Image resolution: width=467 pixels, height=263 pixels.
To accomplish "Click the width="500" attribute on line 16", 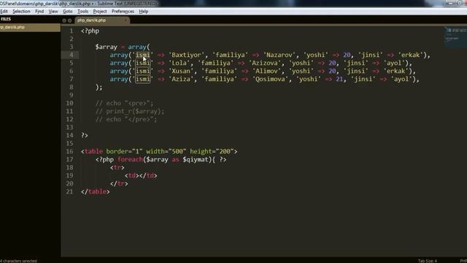I will [166, 151].
